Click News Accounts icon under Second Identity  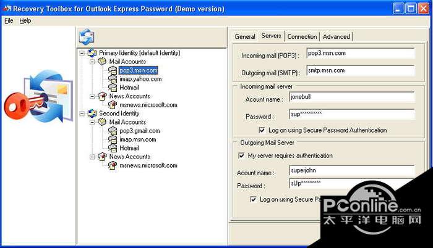click(x=102, y=157)
